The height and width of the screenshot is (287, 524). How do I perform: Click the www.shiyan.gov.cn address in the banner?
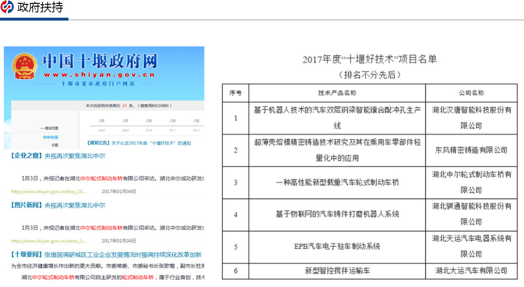pyautogui.click(x=99, y=75)
